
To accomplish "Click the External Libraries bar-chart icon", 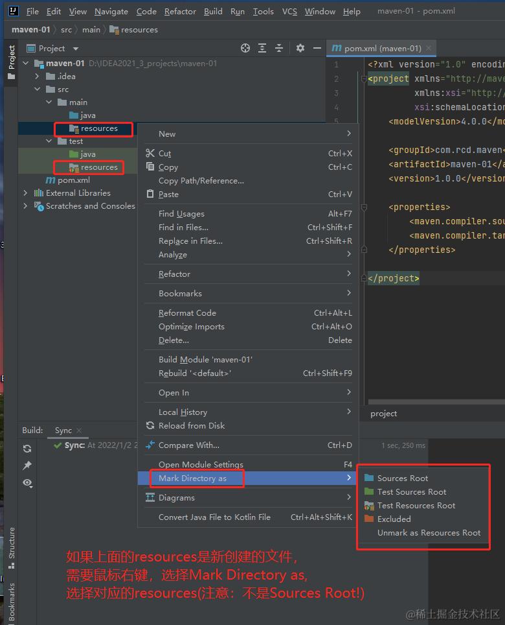I will (39, 193).
